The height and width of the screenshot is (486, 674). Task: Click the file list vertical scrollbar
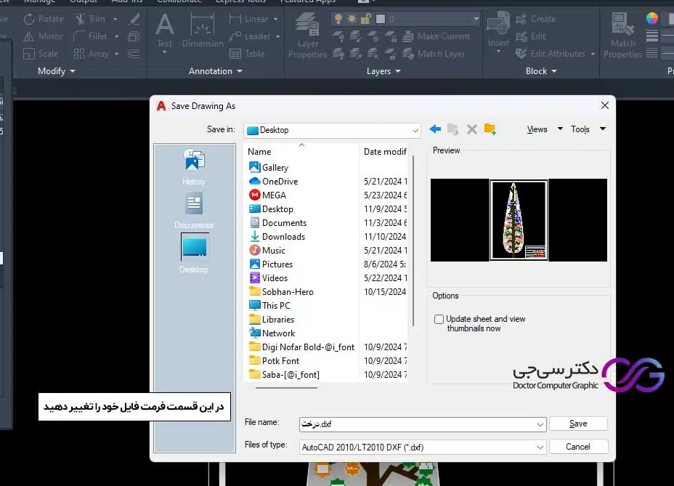click(413, 241)
